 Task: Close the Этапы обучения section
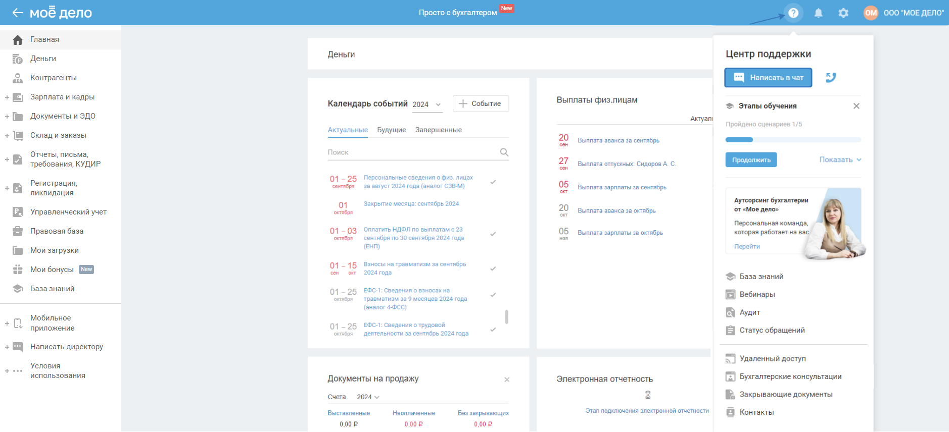(856, 106)
